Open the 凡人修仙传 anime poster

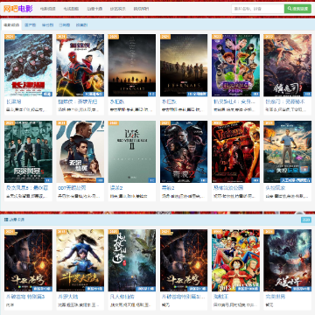pyautogui.click(x=132, y=260)
